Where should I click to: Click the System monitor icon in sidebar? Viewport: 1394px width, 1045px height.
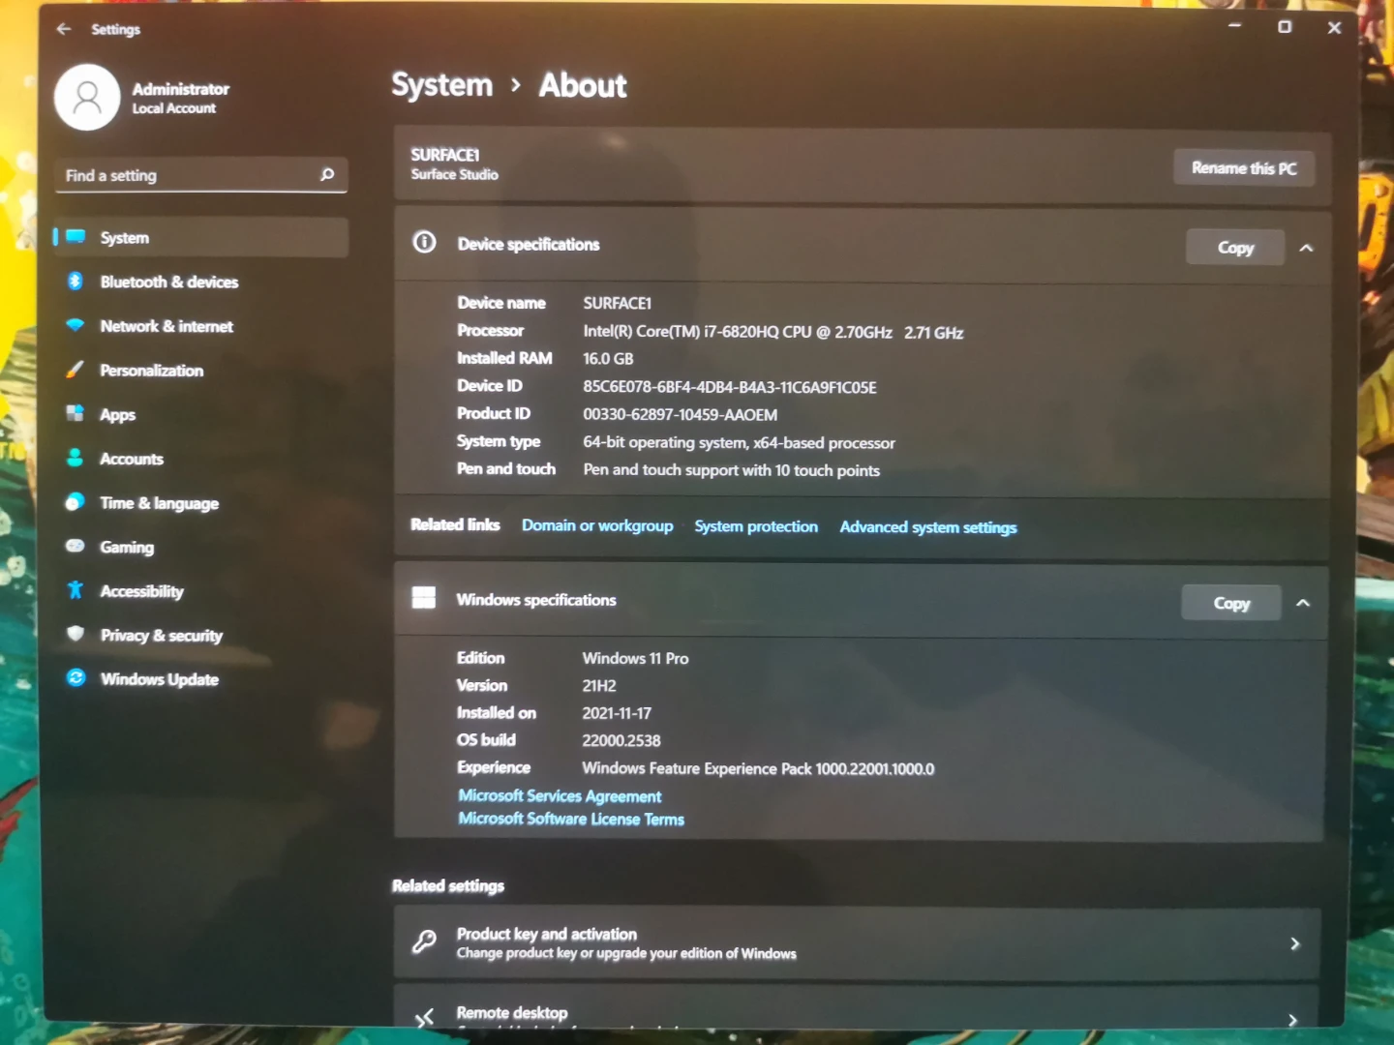click(x=76, y=237)
